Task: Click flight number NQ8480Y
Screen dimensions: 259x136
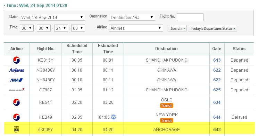Action: (45, 70)
